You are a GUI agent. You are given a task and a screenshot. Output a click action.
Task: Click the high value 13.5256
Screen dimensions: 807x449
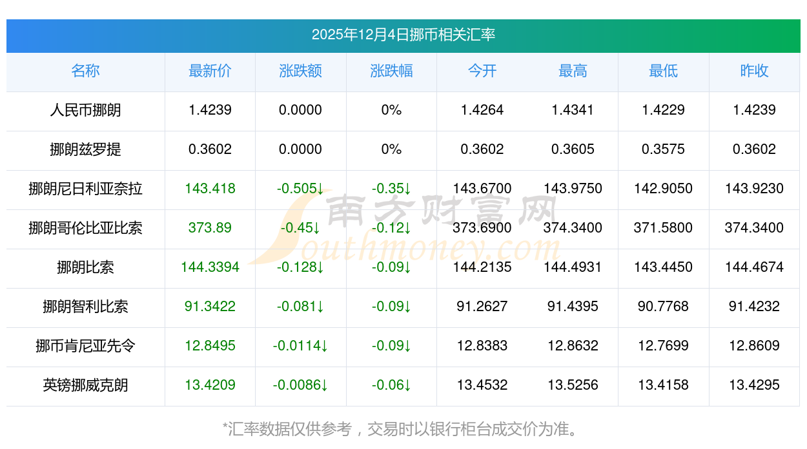[x=573, y=385]
